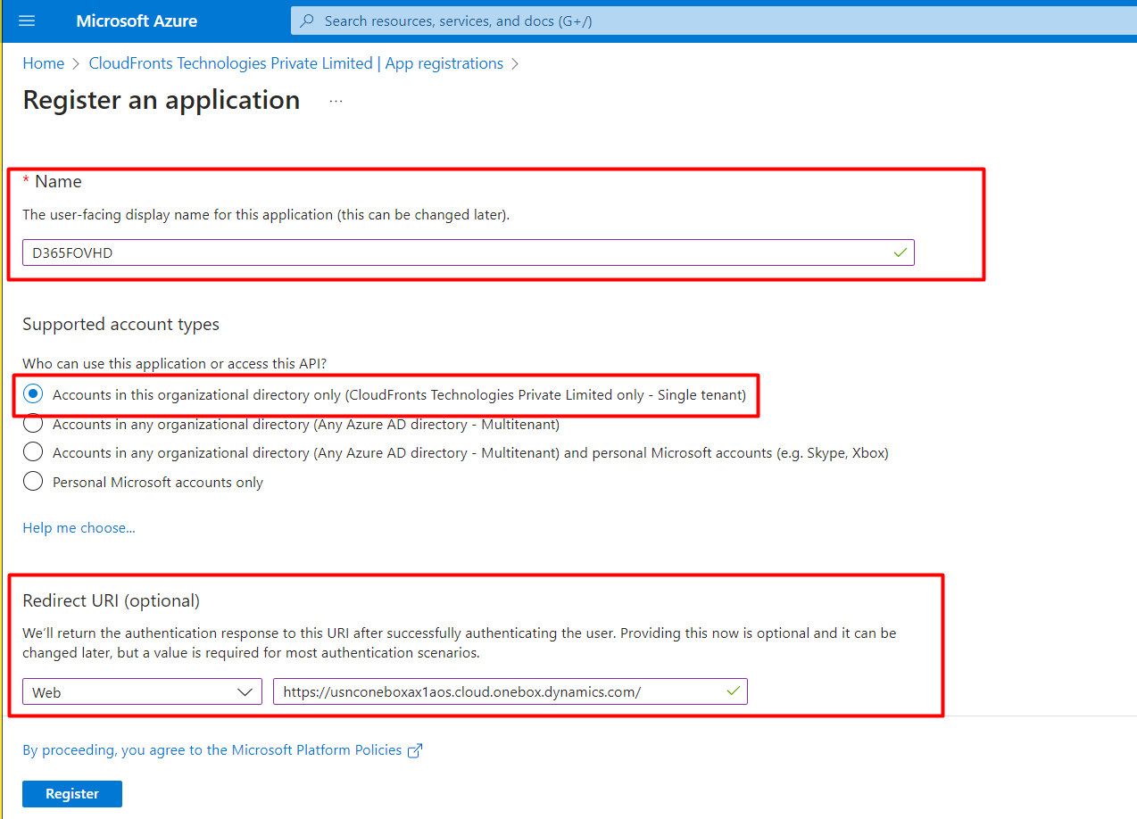Click the Name field containing D365FOVHD
This screenshot has width=1137, height=819.
point(469,252)
